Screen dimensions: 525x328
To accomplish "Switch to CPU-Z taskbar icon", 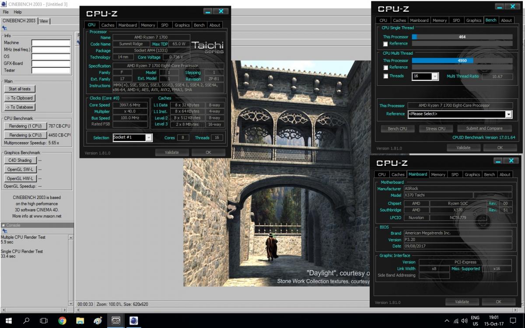I will click(x=116, y=321).
